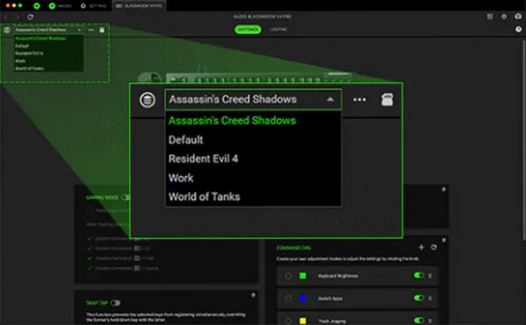Click the magnified stacked-layers profile icon
This screenshot has height=325, width=526.
click(x=147, y=100)
